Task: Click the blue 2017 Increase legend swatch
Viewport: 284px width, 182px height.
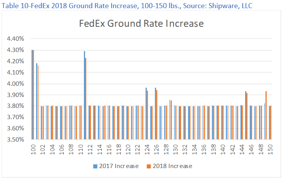Action: (x=95, y=166)
